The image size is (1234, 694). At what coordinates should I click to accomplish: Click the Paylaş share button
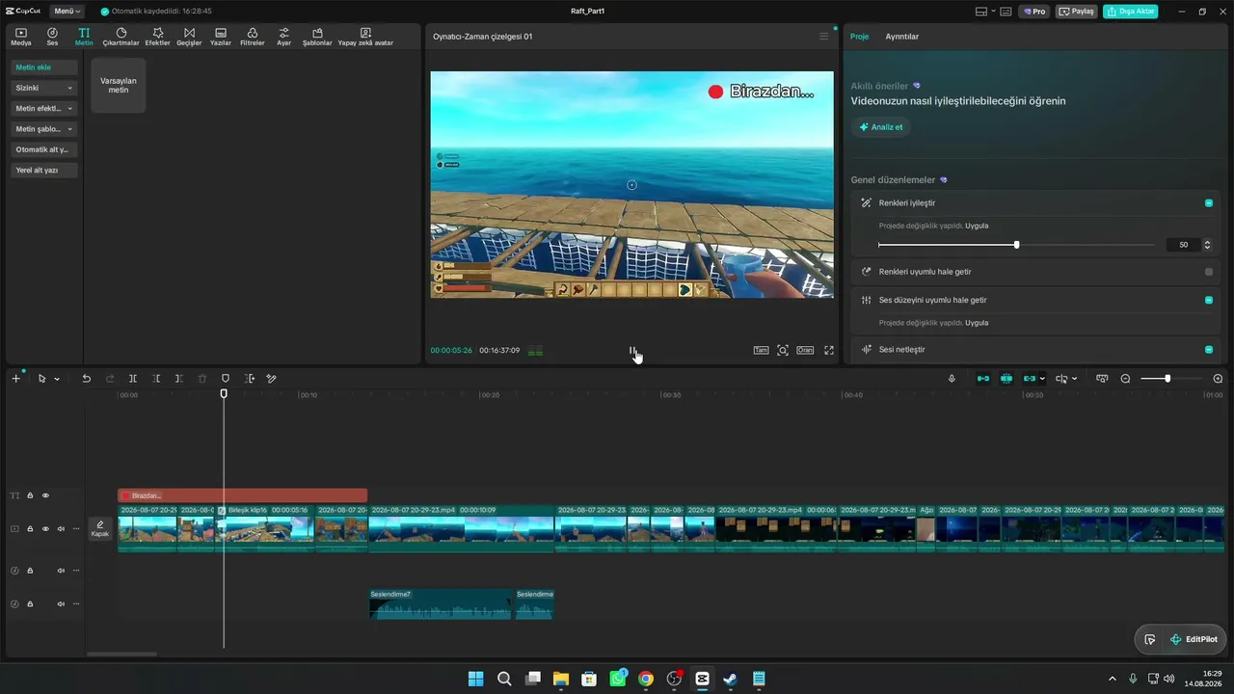point(1077,12)
